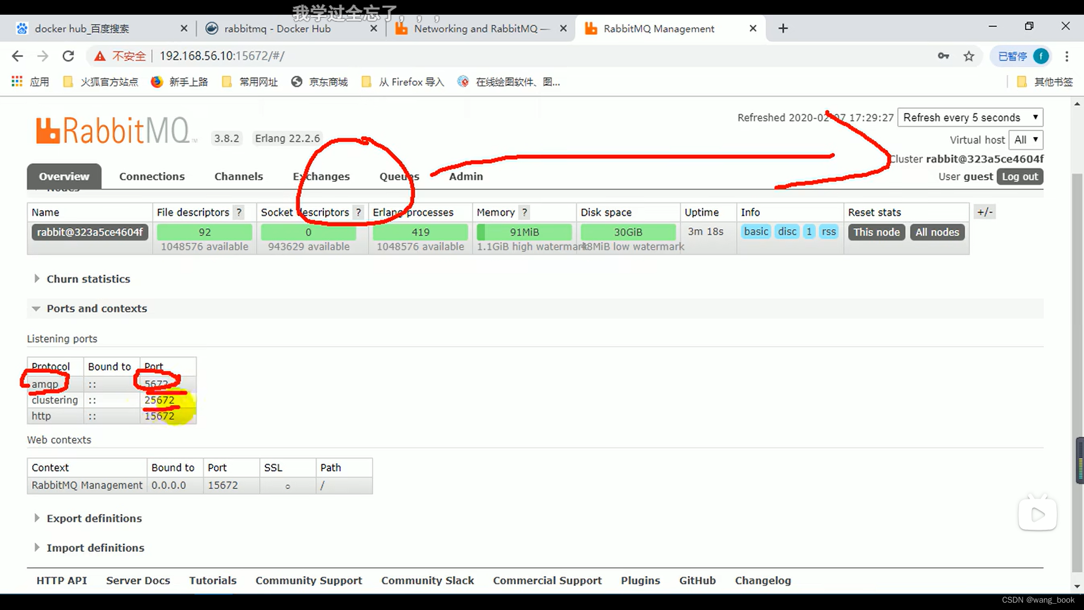
Task: Open the HTTP API footer link
Action: coord(62,581)
